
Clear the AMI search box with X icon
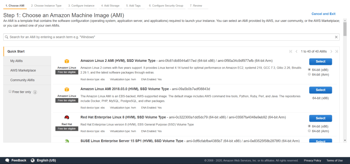click(336, 37)
